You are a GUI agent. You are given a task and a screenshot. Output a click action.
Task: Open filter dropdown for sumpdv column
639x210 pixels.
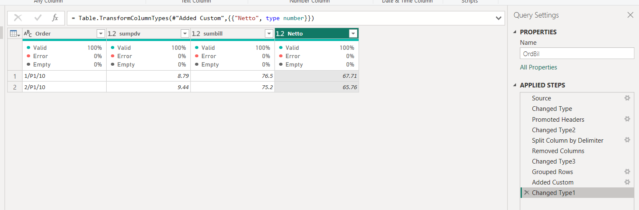point(185,33)
